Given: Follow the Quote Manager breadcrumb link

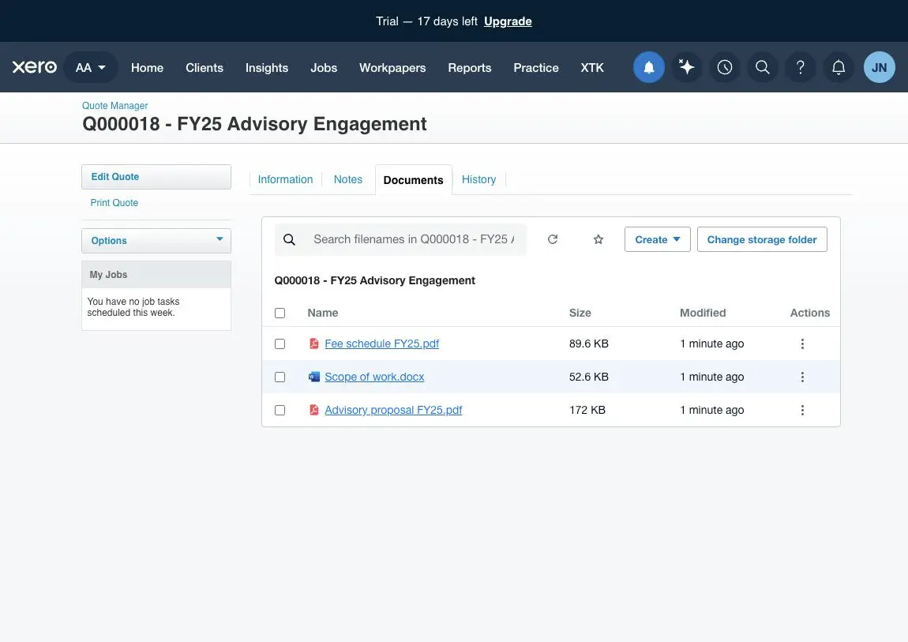Looking at the screenshot, I should point(114,105).
